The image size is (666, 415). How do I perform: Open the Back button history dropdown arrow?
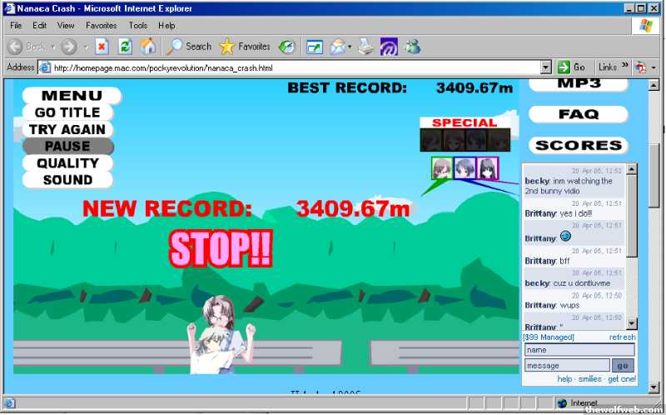point(52,47)
